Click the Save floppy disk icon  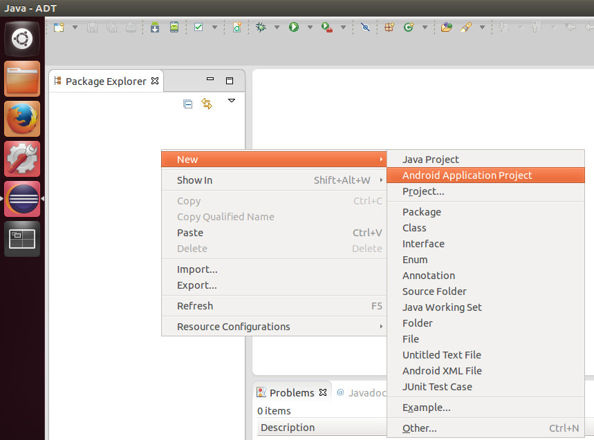click(92, 27)
